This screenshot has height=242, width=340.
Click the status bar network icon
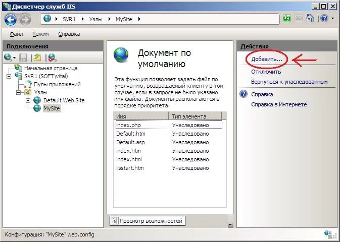point(329,234)
